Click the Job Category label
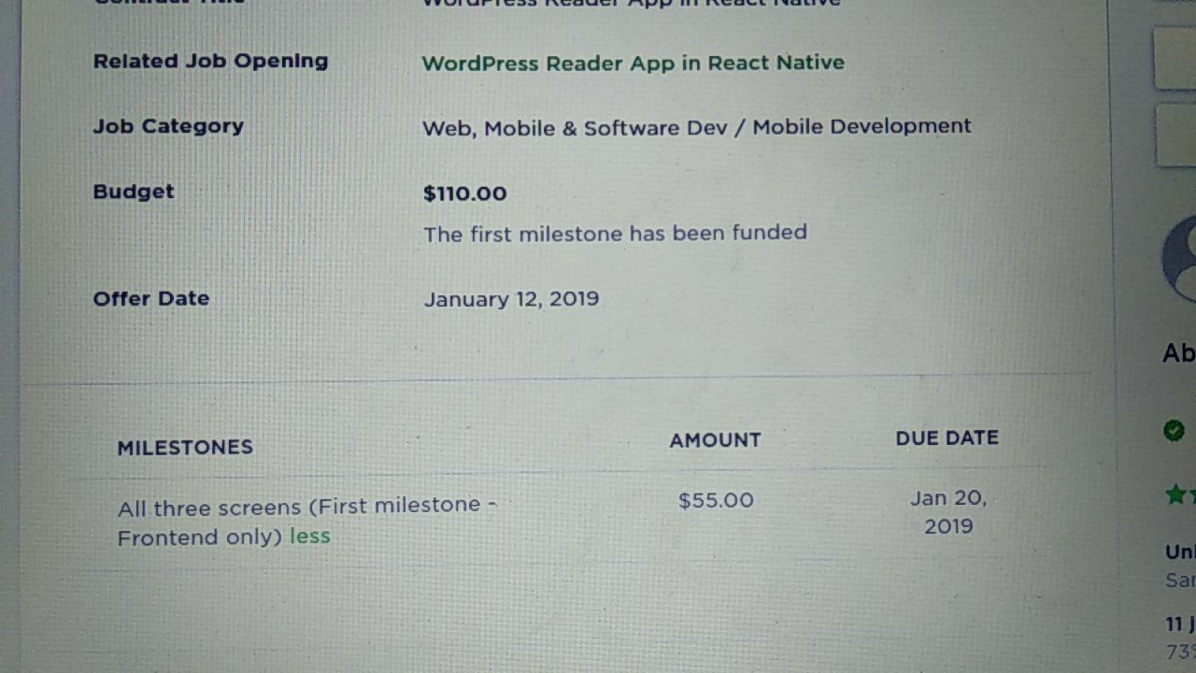This screenshot has width=1196, height=673. [168, 126]
